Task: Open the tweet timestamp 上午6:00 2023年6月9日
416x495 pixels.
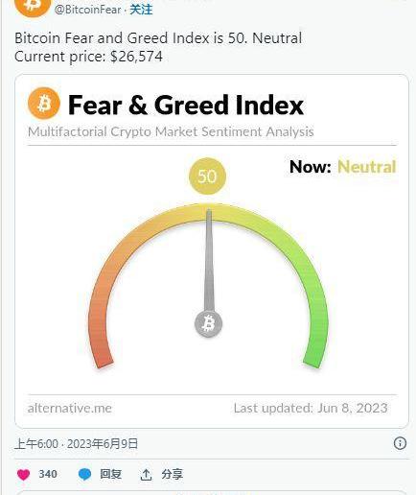Action: 76,444
